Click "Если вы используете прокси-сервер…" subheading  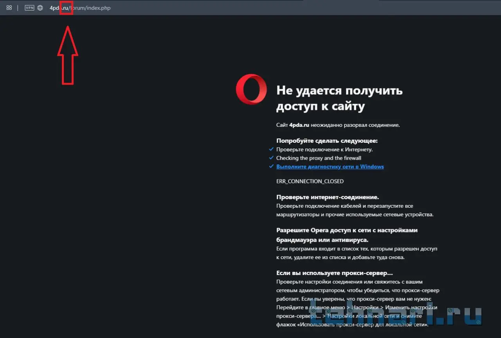(335, 273)
